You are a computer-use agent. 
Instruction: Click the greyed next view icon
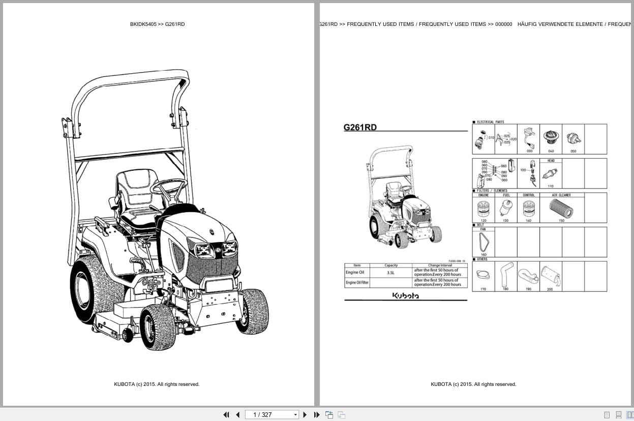342,415
